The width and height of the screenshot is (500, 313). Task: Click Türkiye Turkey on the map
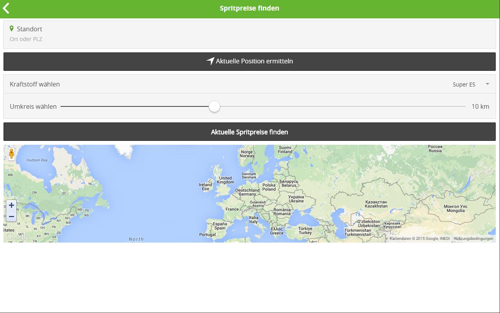pos(305,231)
